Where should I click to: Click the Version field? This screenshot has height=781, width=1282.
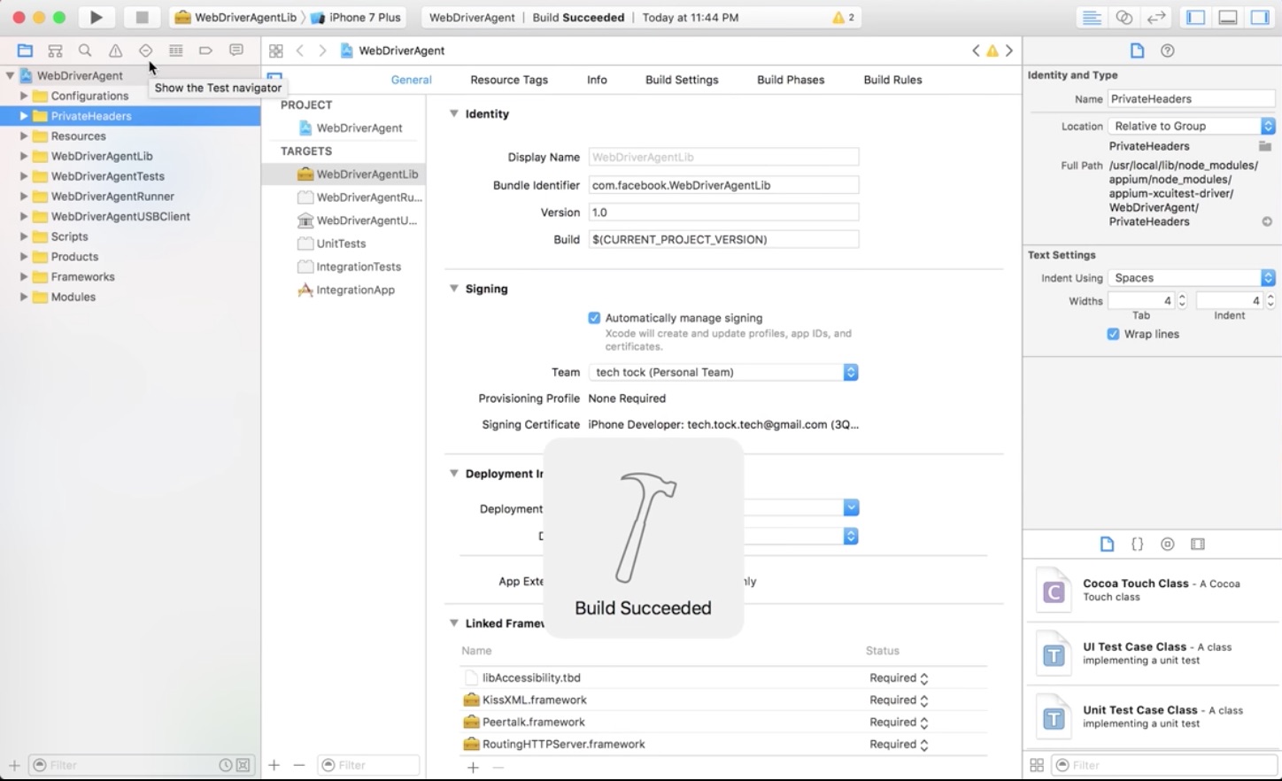click(723, 213)
